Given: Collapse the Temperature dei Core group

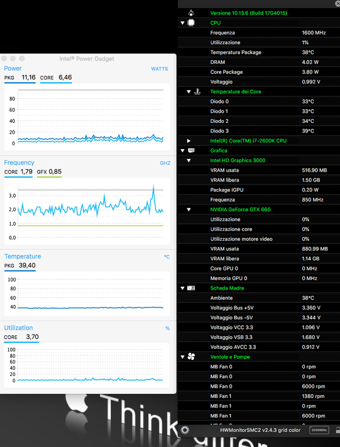Looking at the screenshot, I should point(188,92).
